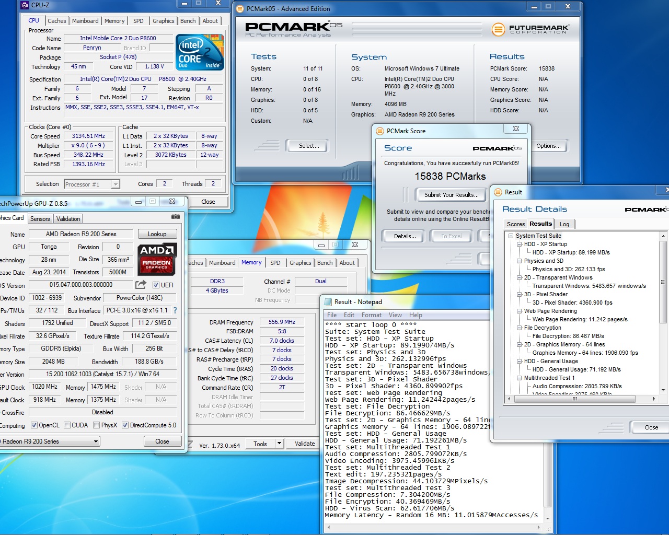This screenshot has width=669, height=535.
Task: Open the CPU-Z Tools dropdown arrow
Action: click(x=280, y=444)
